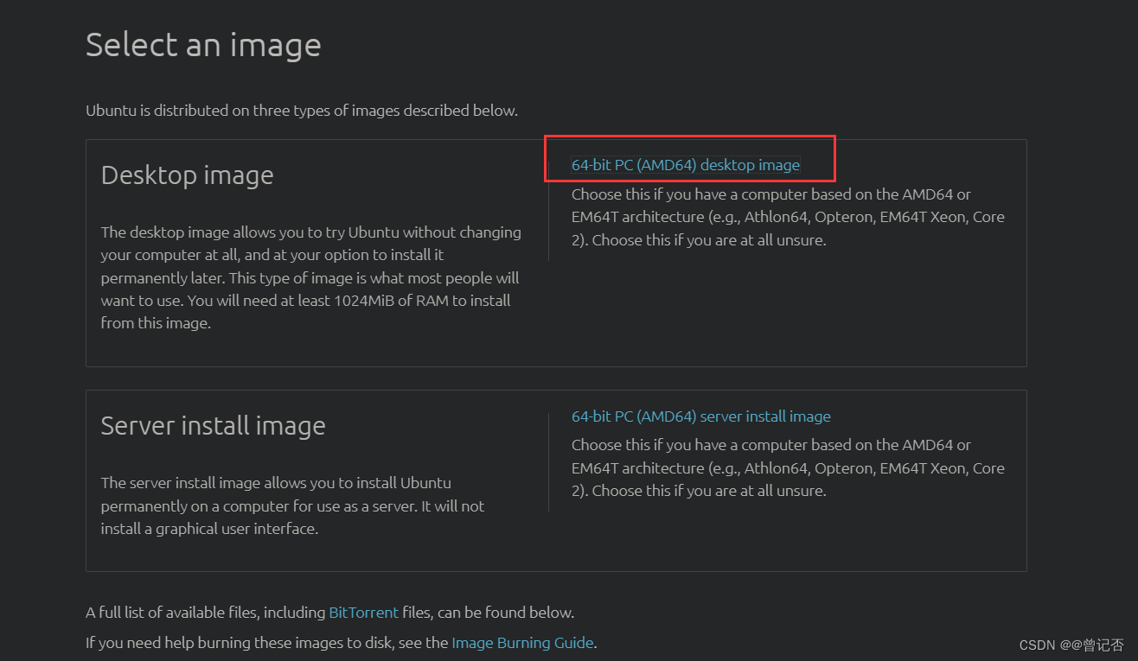The width and height of the screenshot is (1138, 661).
Task: Click the architecture description under the server install link
Action: point(787,467)
